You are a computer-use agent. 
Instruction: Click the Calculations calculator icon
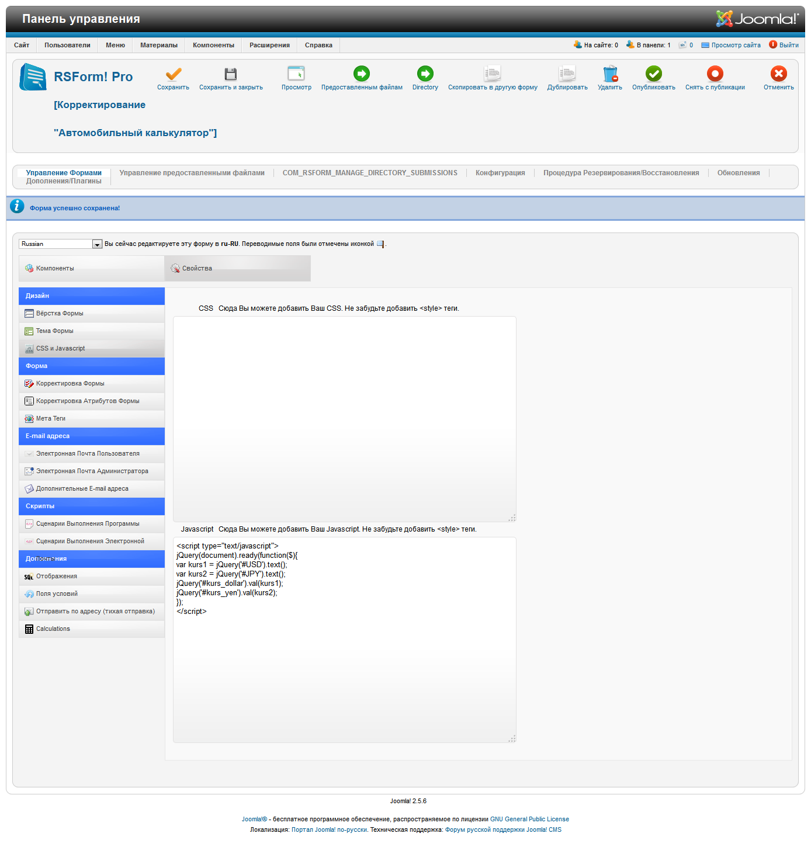[x=29, y=629]
